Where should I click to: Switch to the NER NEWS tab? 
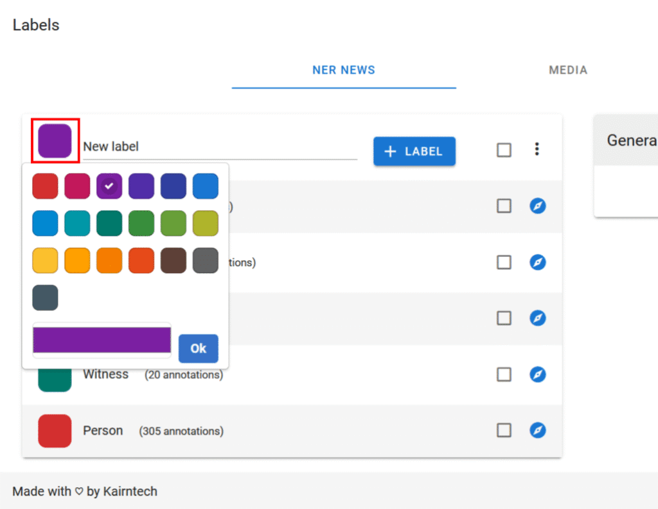[344, 70]
